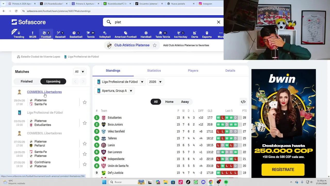Open the Esports section
The height and width of the screenshot is (186, 330).
point(207,34)
